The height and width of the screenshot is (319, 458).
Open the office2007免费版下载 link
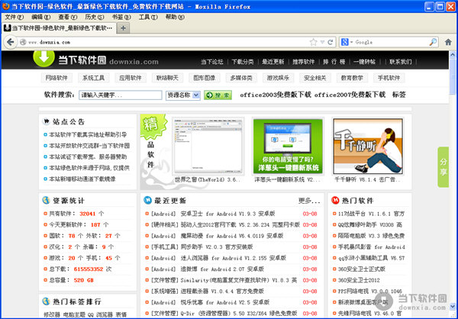pos(350,95)
